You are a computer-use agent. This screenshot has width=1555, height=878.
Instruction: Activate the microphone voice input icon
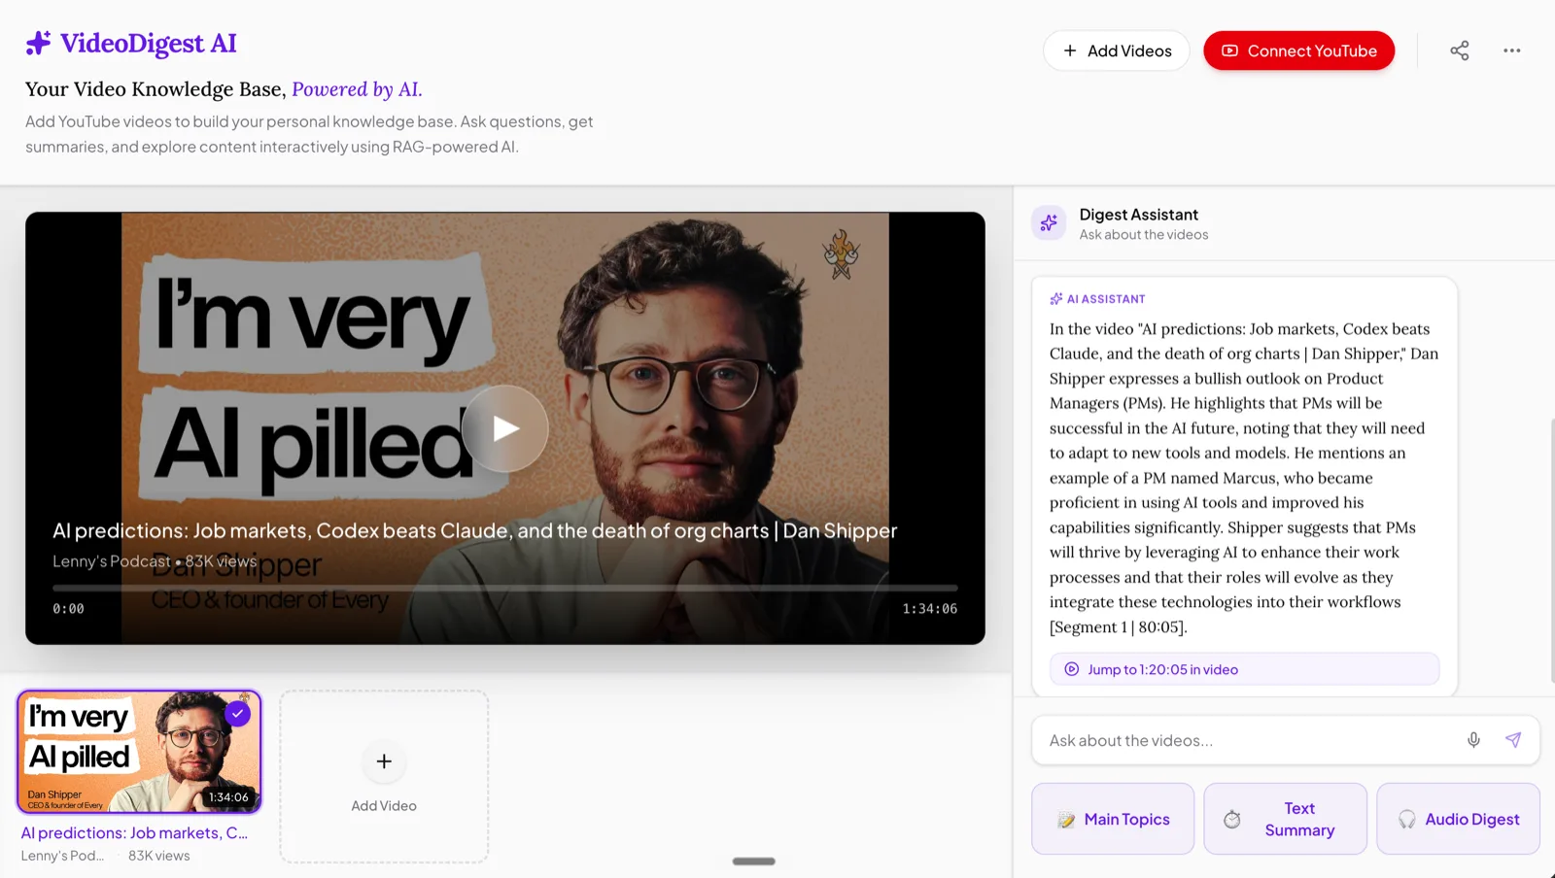pyautogui.click(x=1474, y=740)
